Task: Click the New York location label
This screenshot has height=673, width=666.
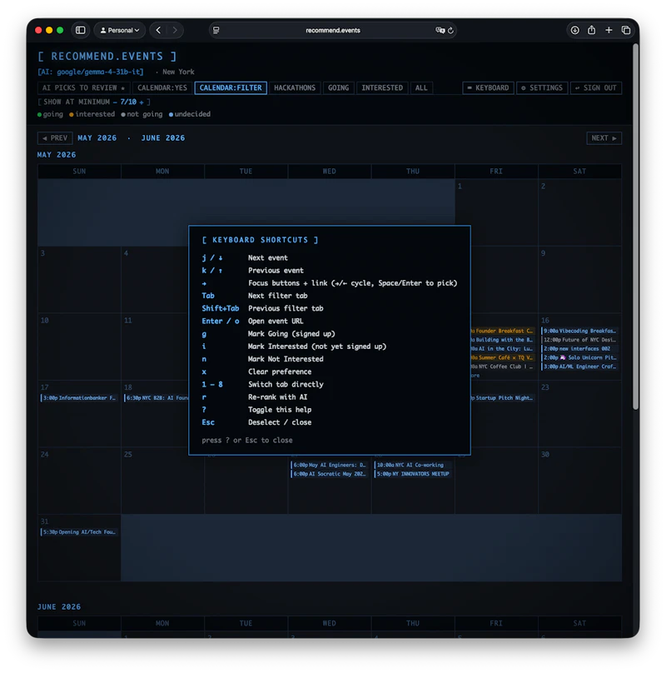Action: 178,72
